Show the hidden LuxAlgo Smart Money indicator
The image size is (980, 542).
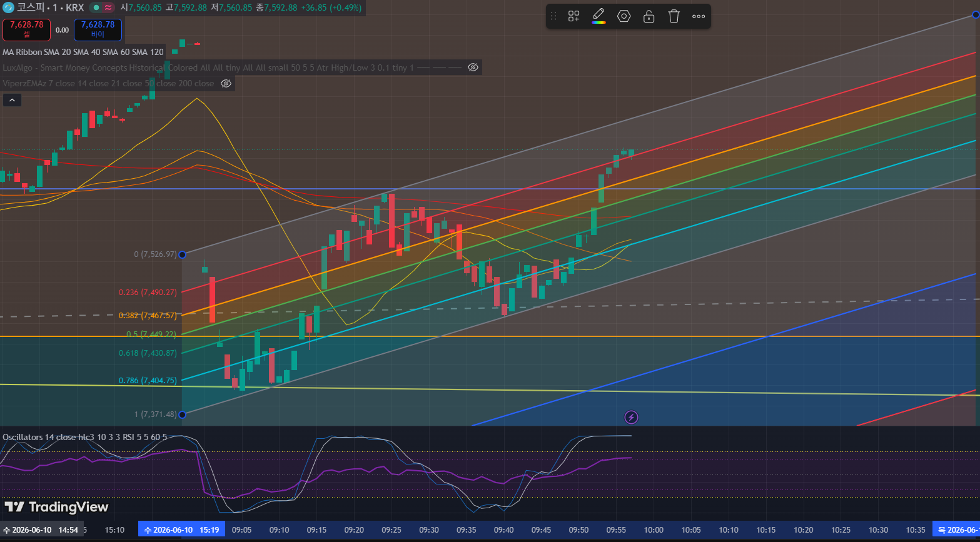tap(473, 68)
